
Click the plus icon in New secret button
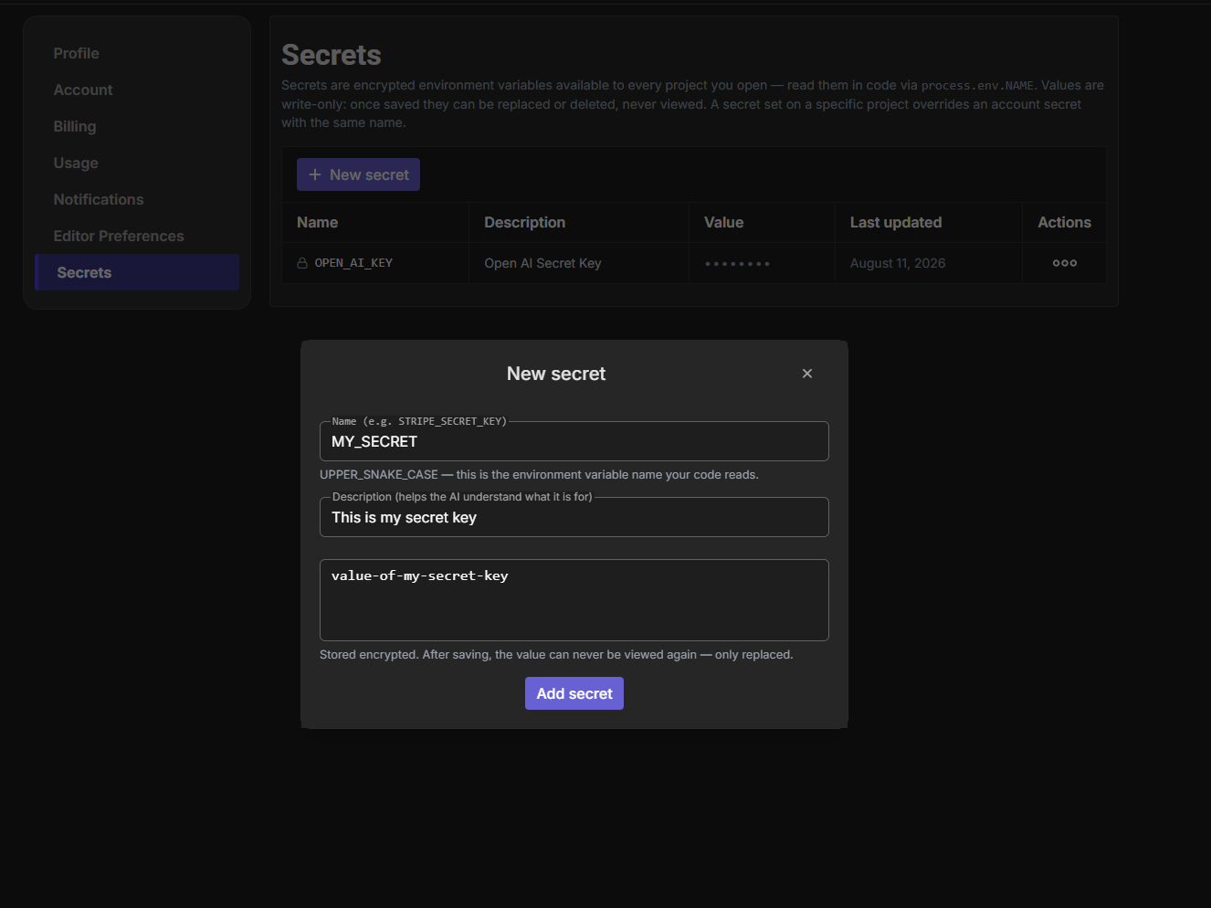tap(315, 174)
